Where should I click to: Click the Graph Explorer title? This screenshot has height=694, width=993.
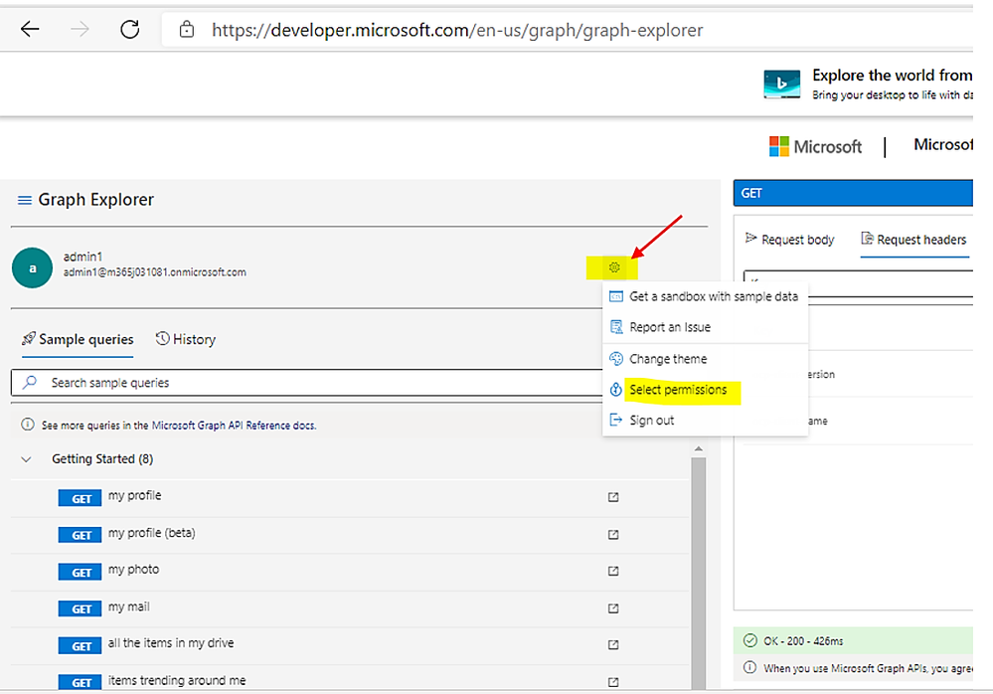[95, 200]
